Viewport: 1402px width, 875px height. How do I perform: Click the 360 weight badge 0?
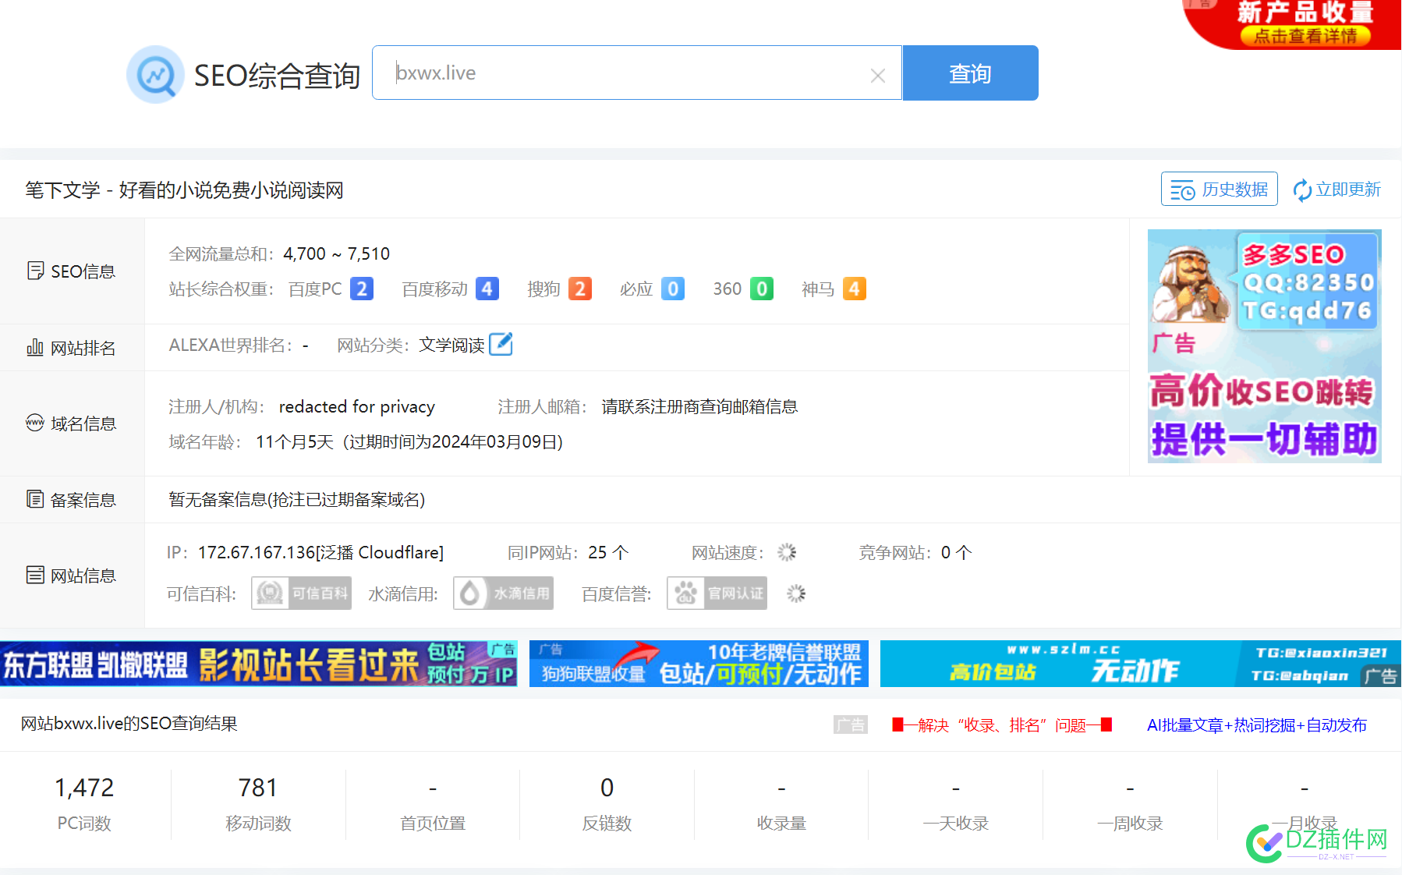click(762, 289)
